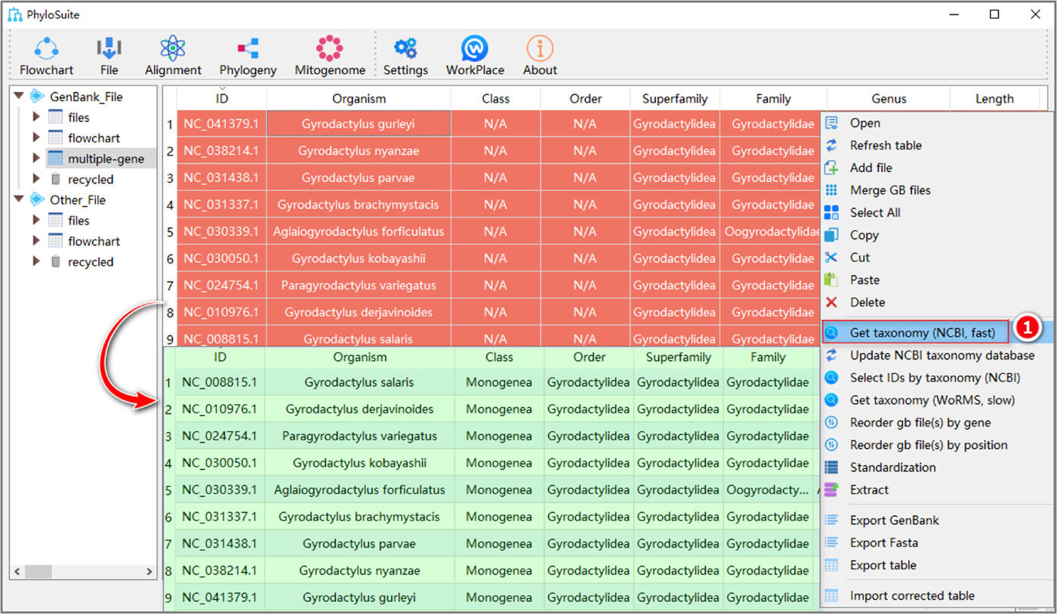Select Gyrodactylus kobayashii in red table
Image resolution: width=1057 pixels, height=614 pixels.
coord(359,258)
